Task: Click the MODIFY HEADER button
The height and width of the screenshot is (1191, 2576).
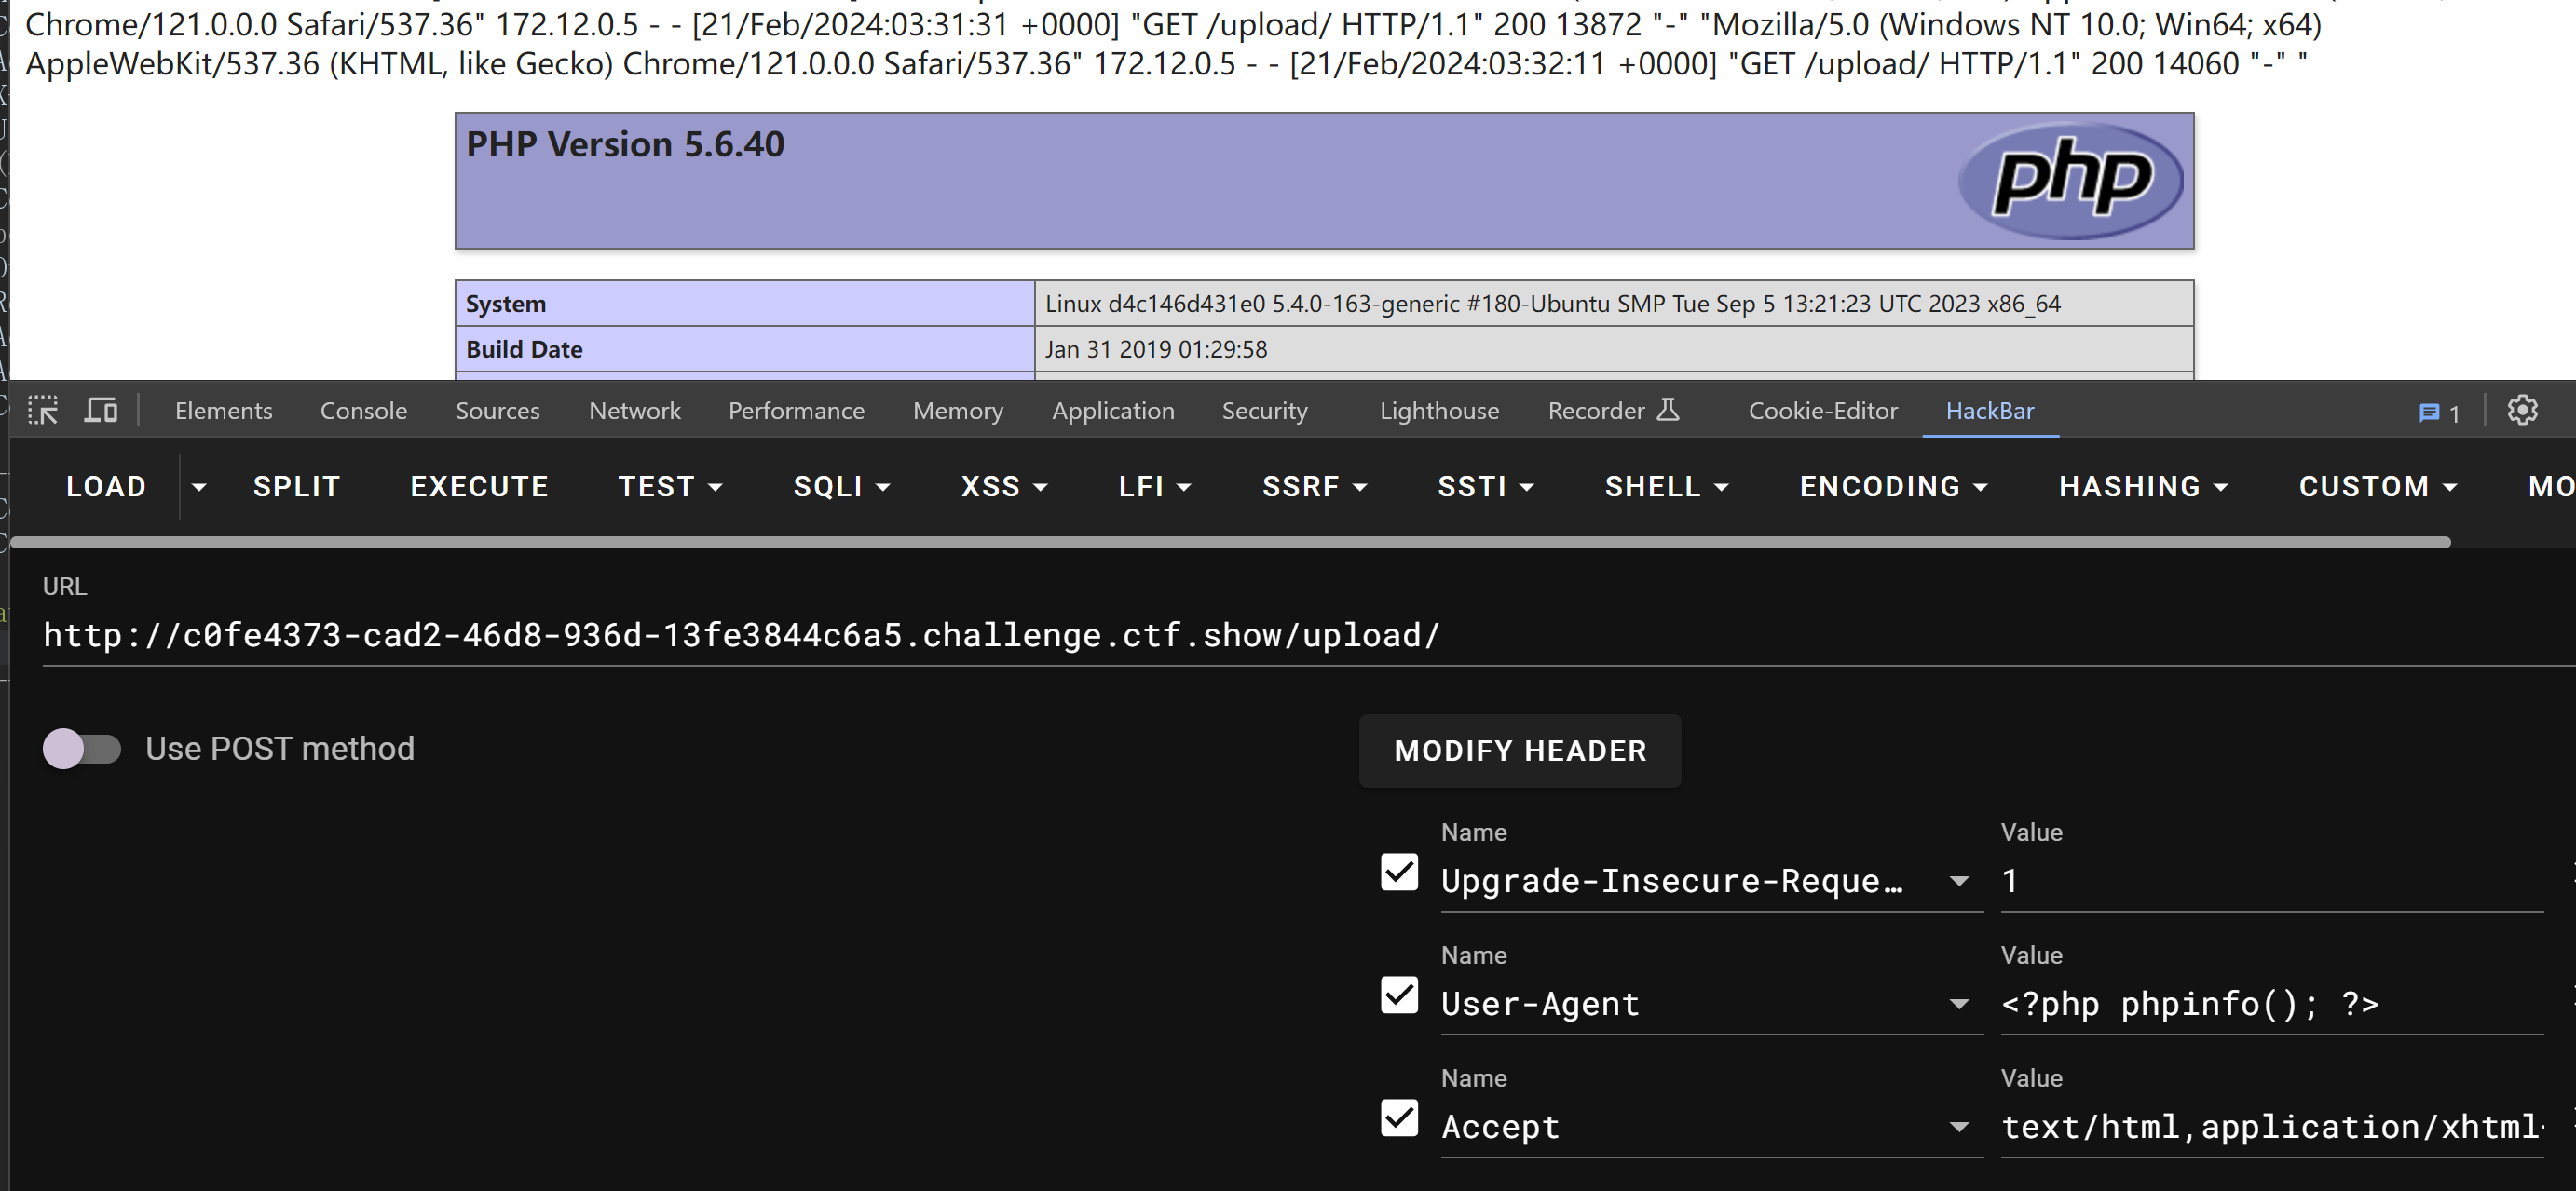Action: pos(1519,751)
